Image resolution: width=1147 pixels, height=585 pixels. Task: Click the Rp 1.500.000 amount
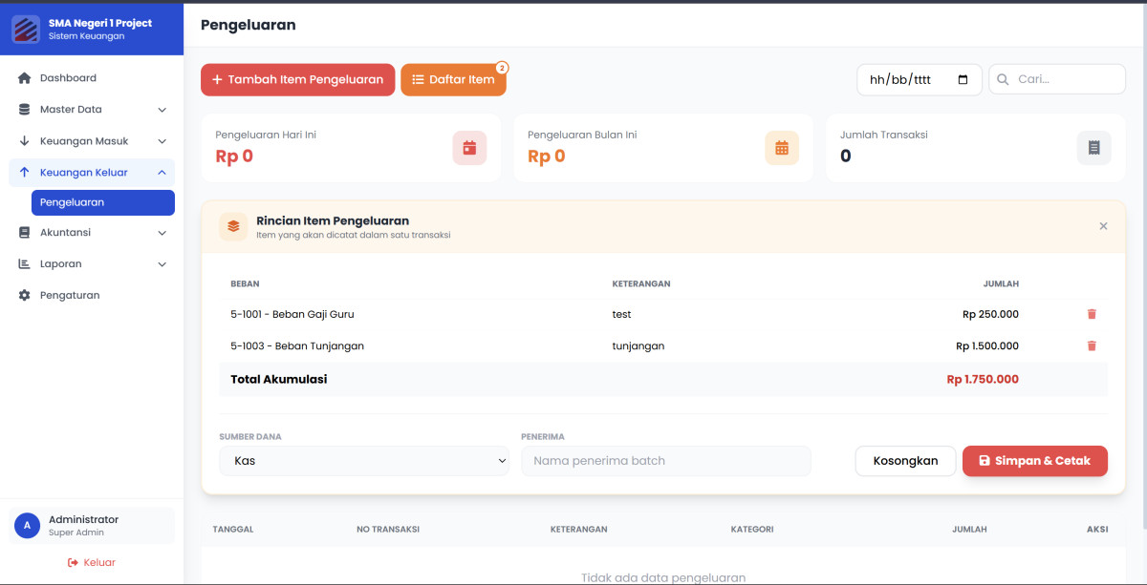click(x=987, y=345)
